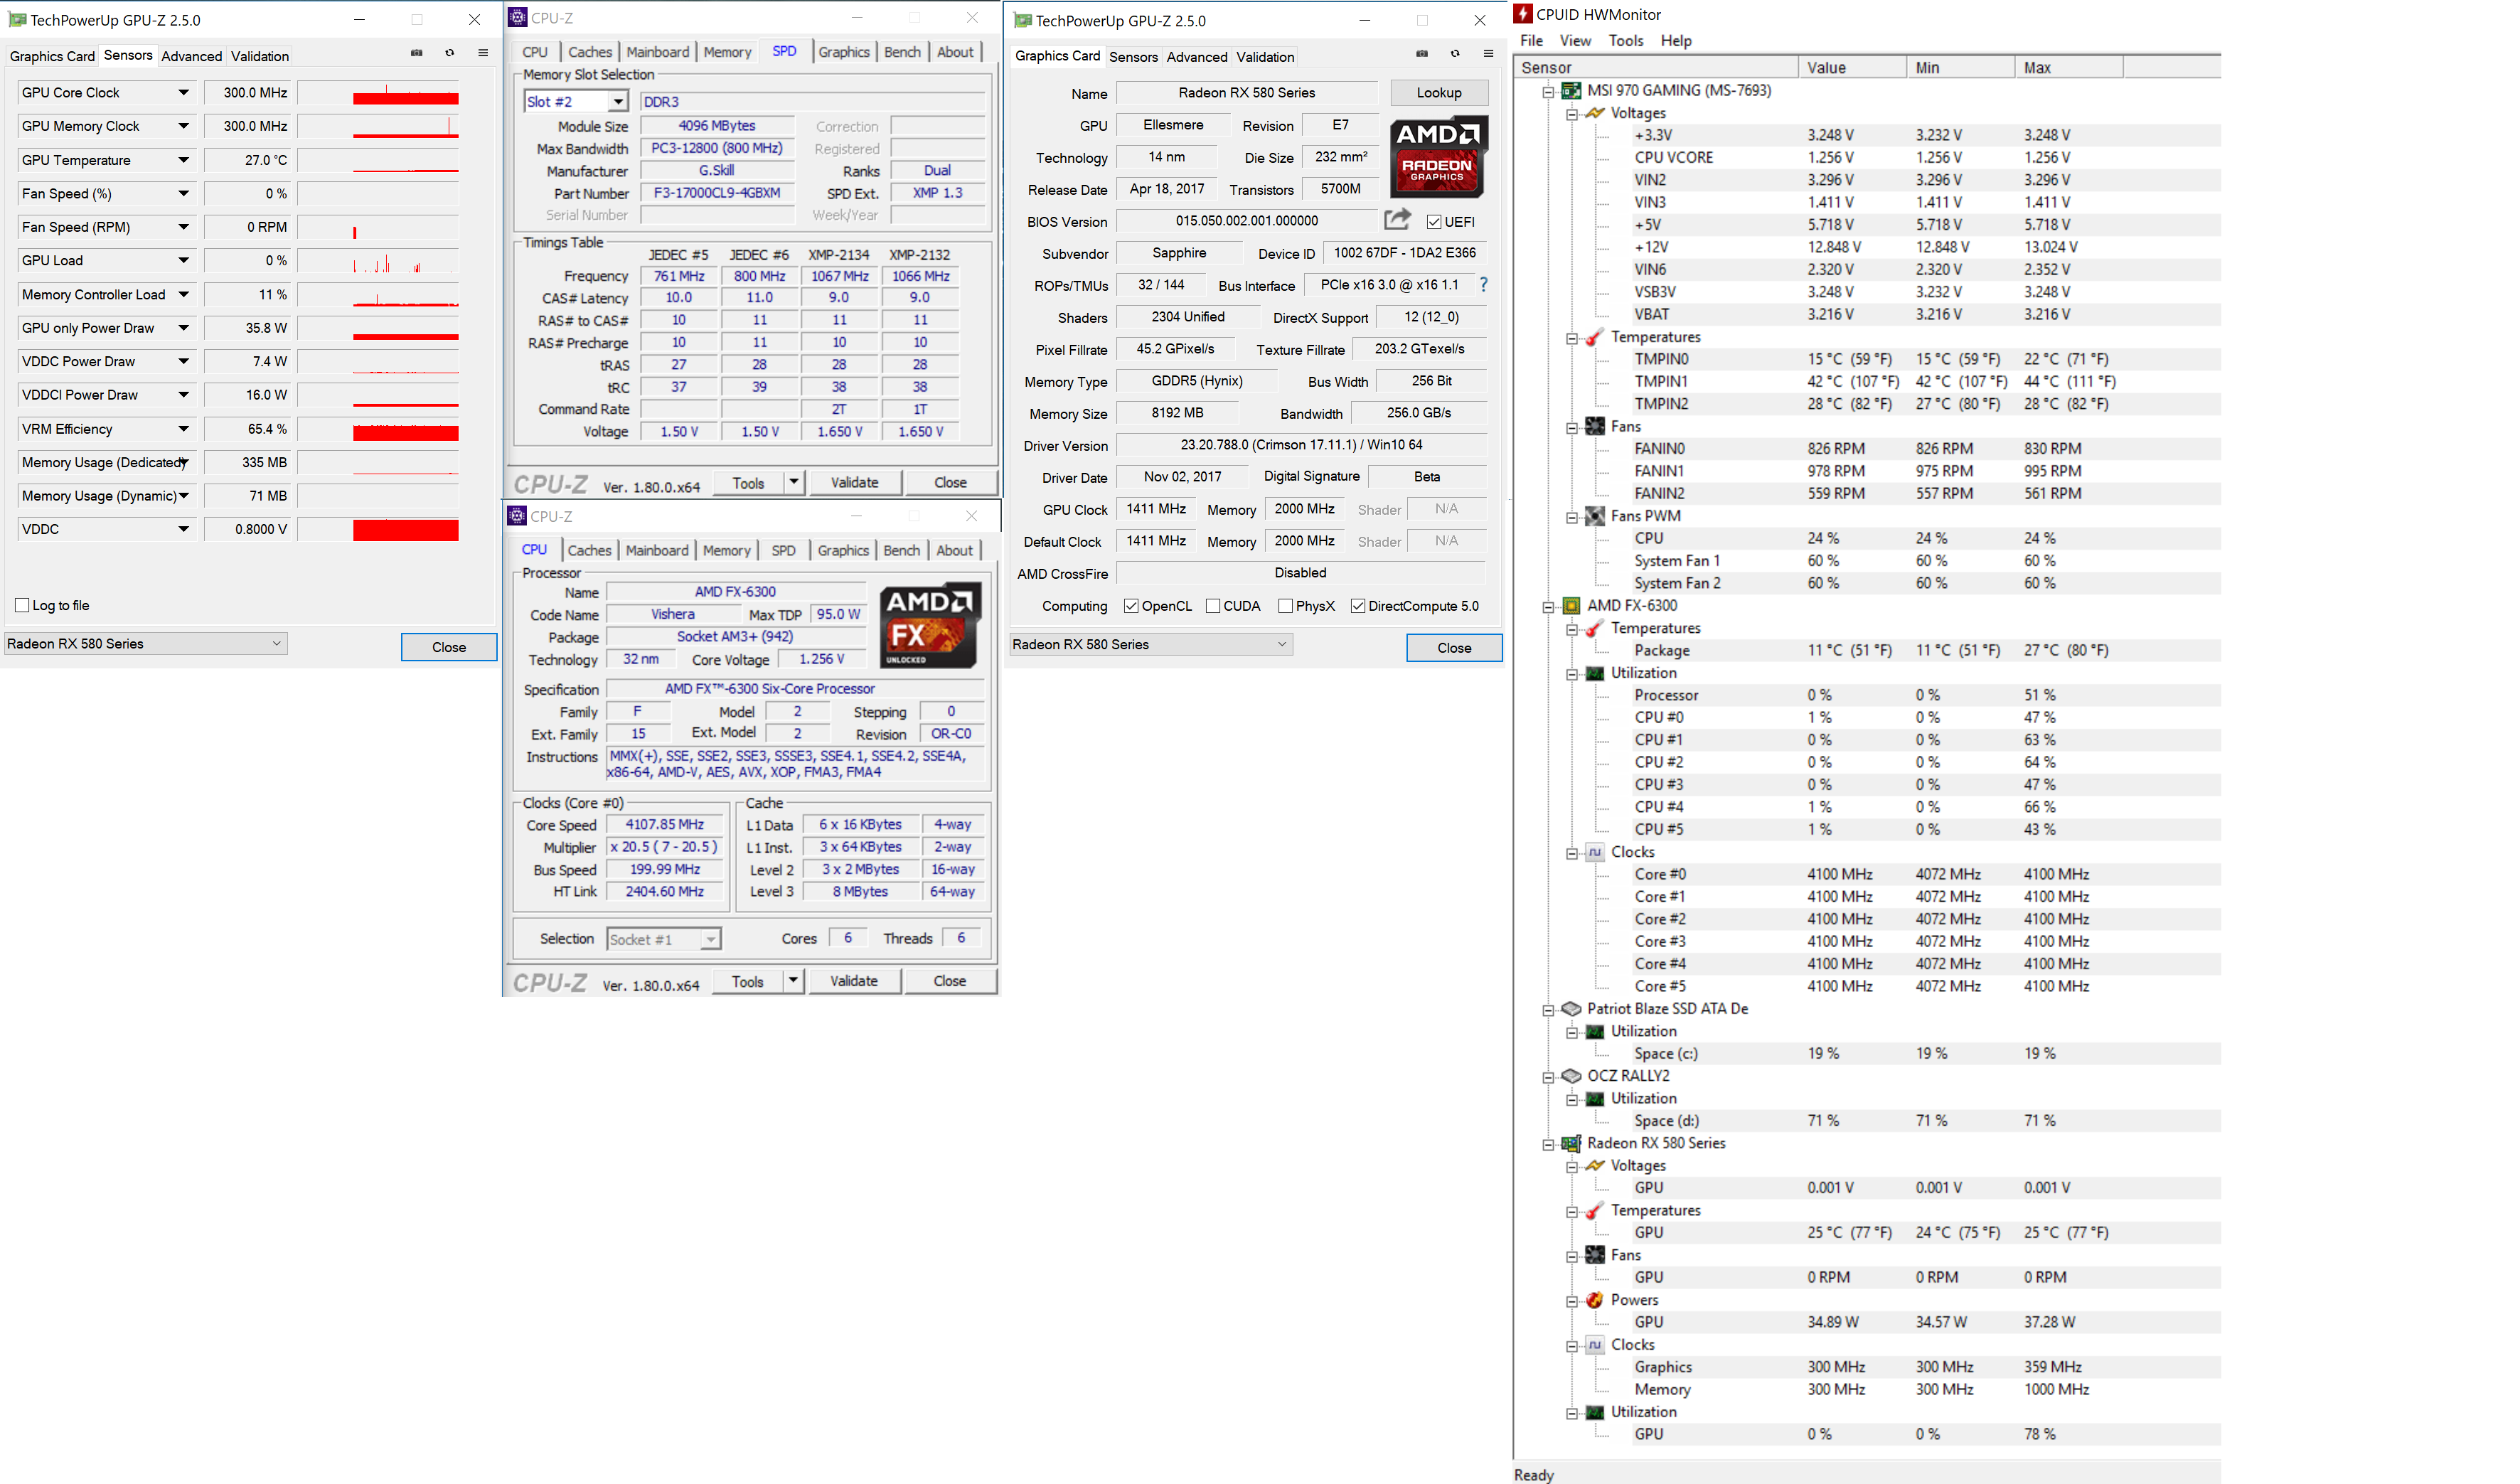The image size is (2520, 1484).
Task: Click the Bus Interface question mark
Action: coord(1483,285)
